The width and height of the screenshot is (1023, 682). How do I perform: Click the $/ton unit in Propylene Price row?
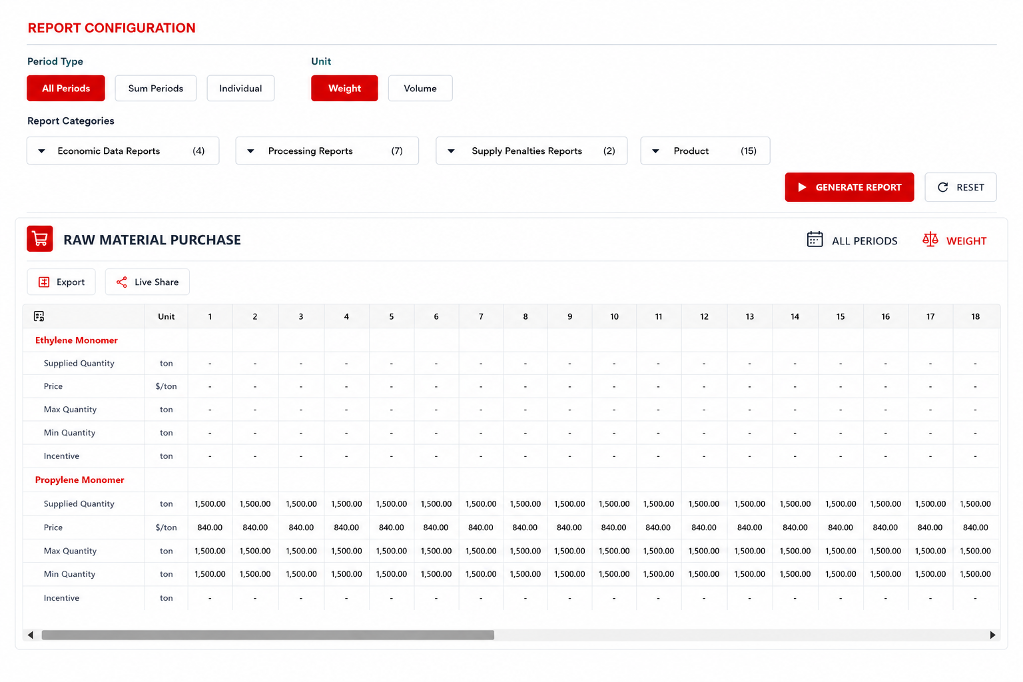(167, 527)
